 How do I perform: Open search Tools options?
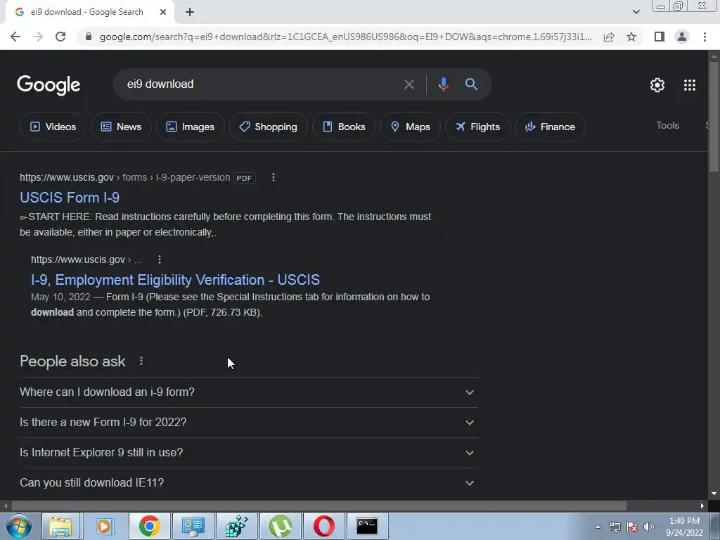click(668, 125)
